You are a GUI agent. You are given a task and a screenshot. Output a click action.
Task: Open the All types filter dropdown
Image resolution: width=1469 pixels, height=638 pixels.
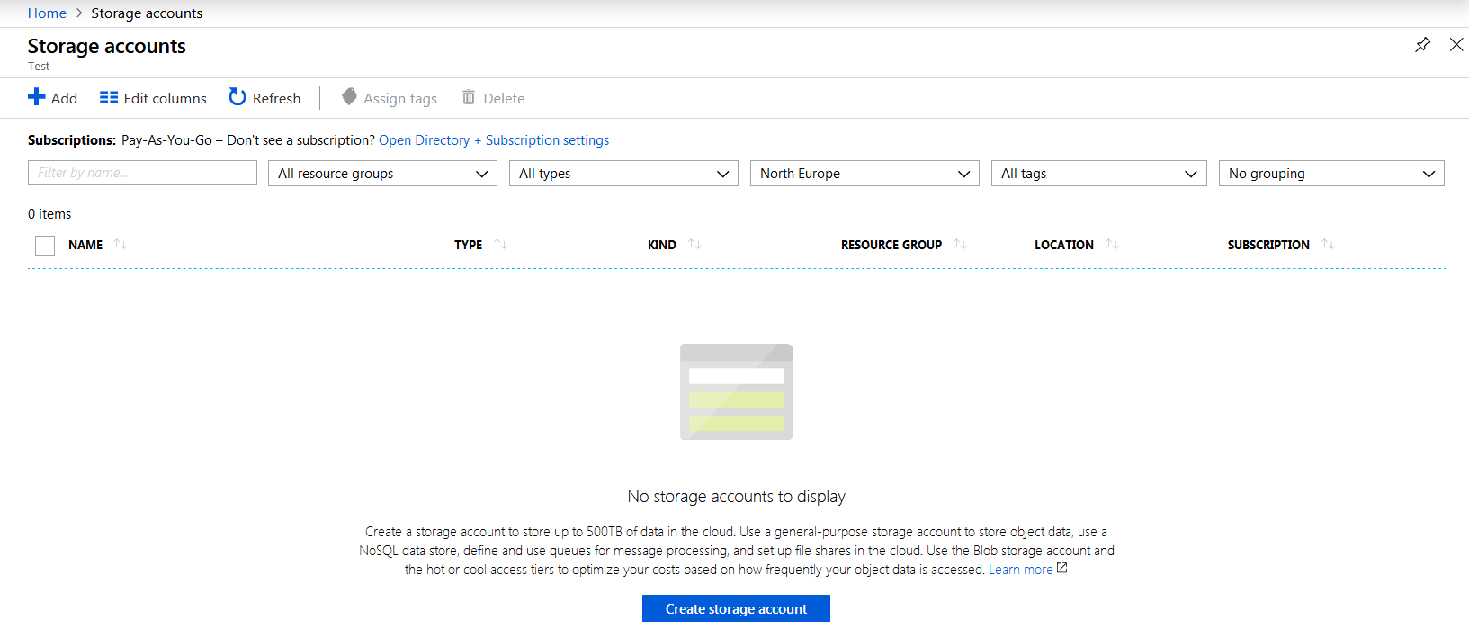[623, 174]
